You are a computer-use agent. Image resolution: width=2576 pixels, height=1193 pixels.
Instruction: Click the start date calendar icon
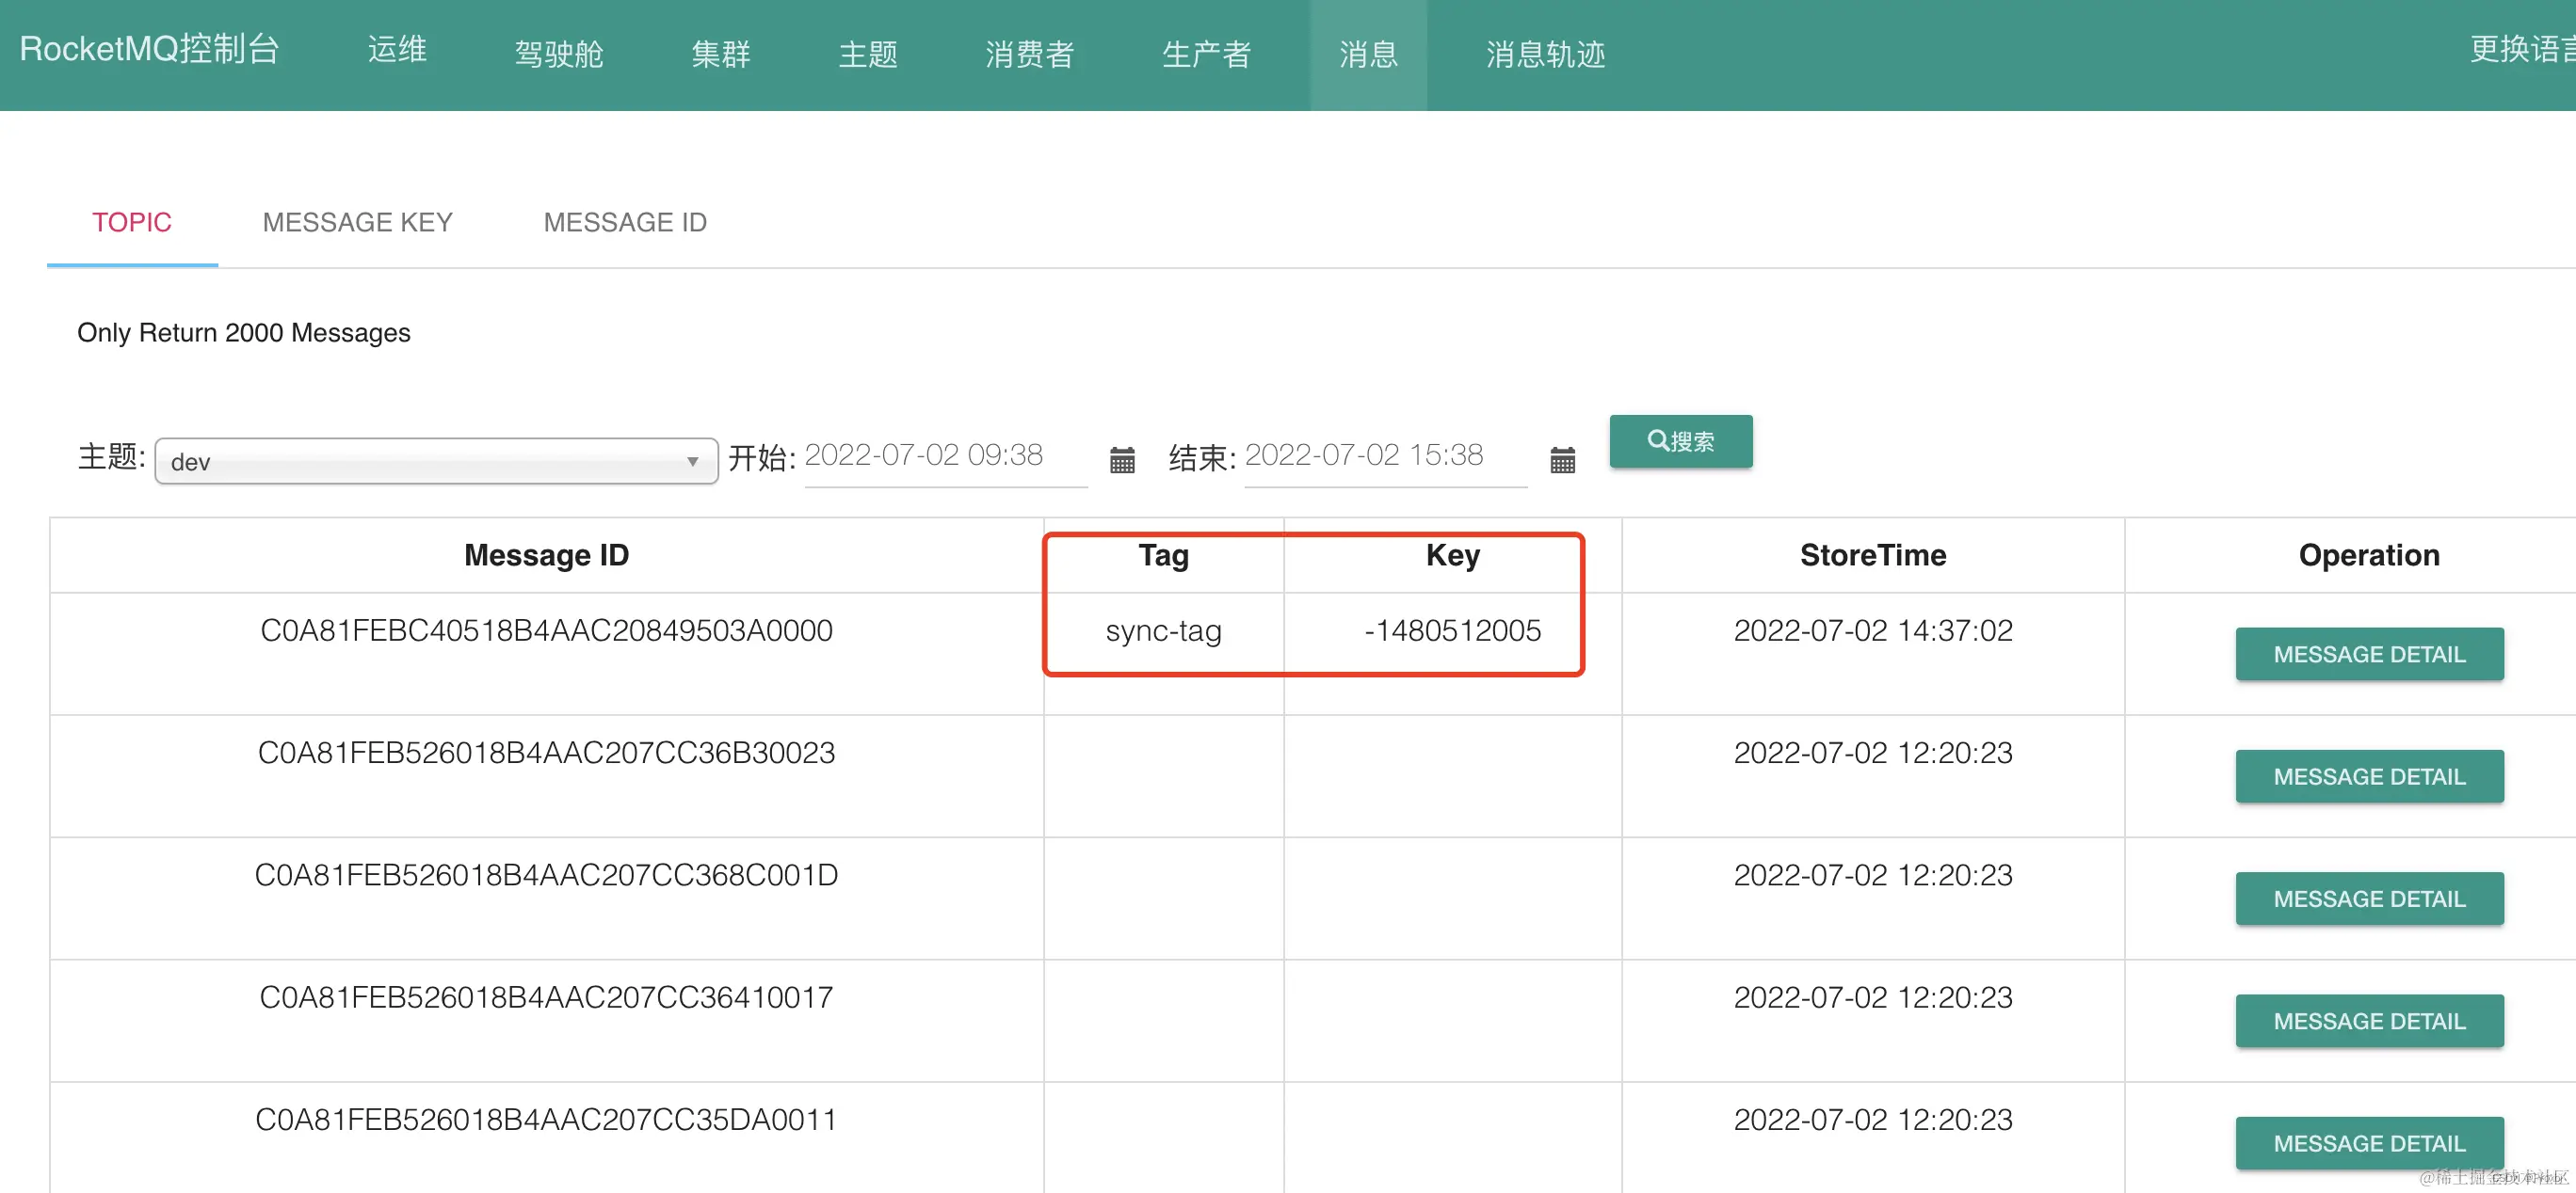coord(1122,460)
